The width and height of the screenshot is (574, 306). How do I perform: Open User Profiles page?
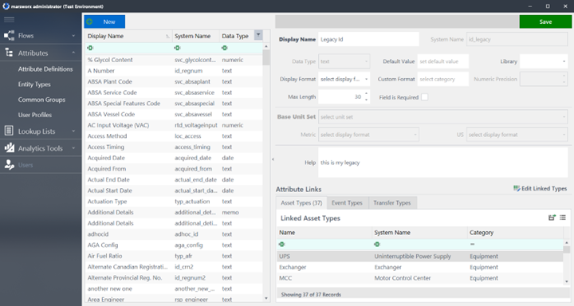35,115
